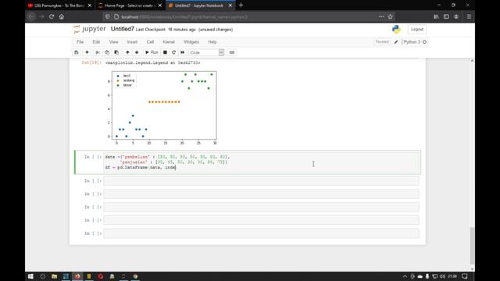
Task: Click the Python 3 kernel name
Action: coord(412,41)
